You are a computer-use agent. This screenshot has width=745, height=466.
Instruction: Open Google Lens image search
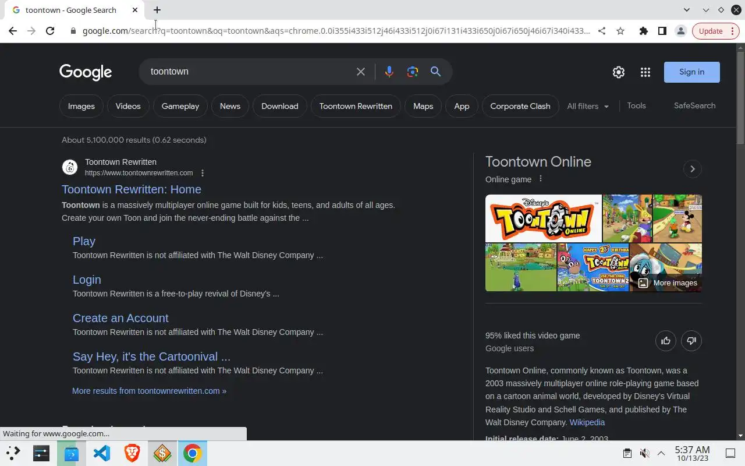(413, 72)
